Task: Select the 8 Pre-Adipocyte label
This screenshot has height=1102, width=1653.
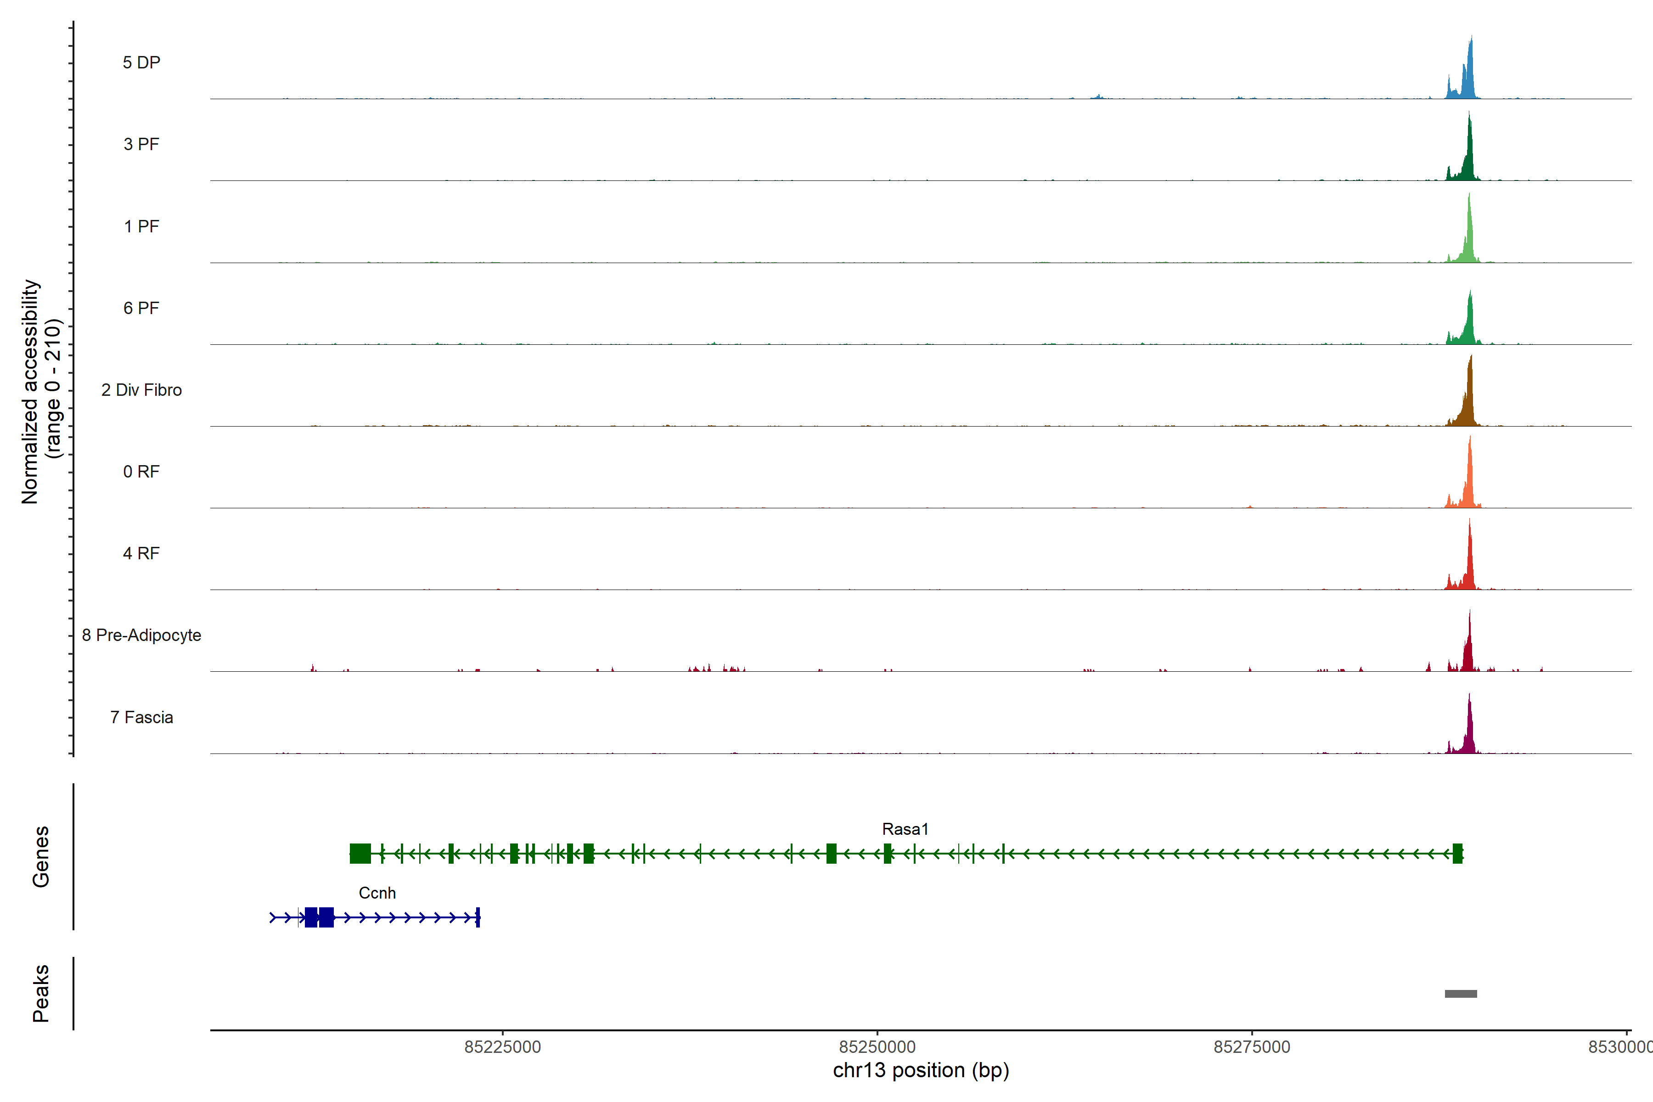Action: coord(141,635)
